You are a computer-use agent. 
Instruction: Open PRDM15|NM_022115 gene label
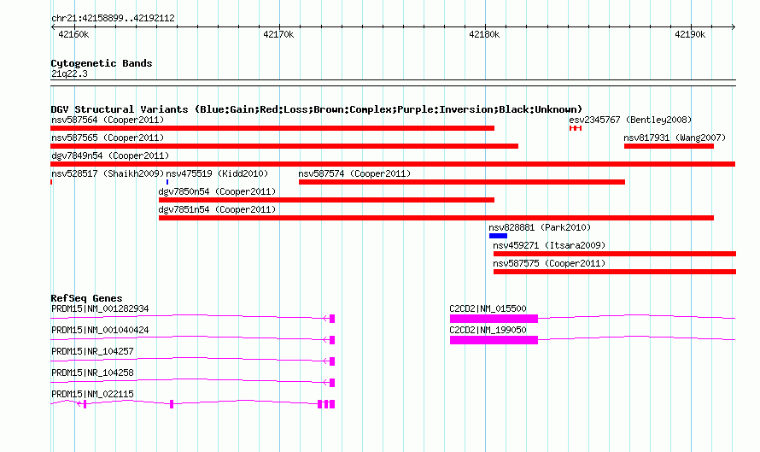coord(92,394)
